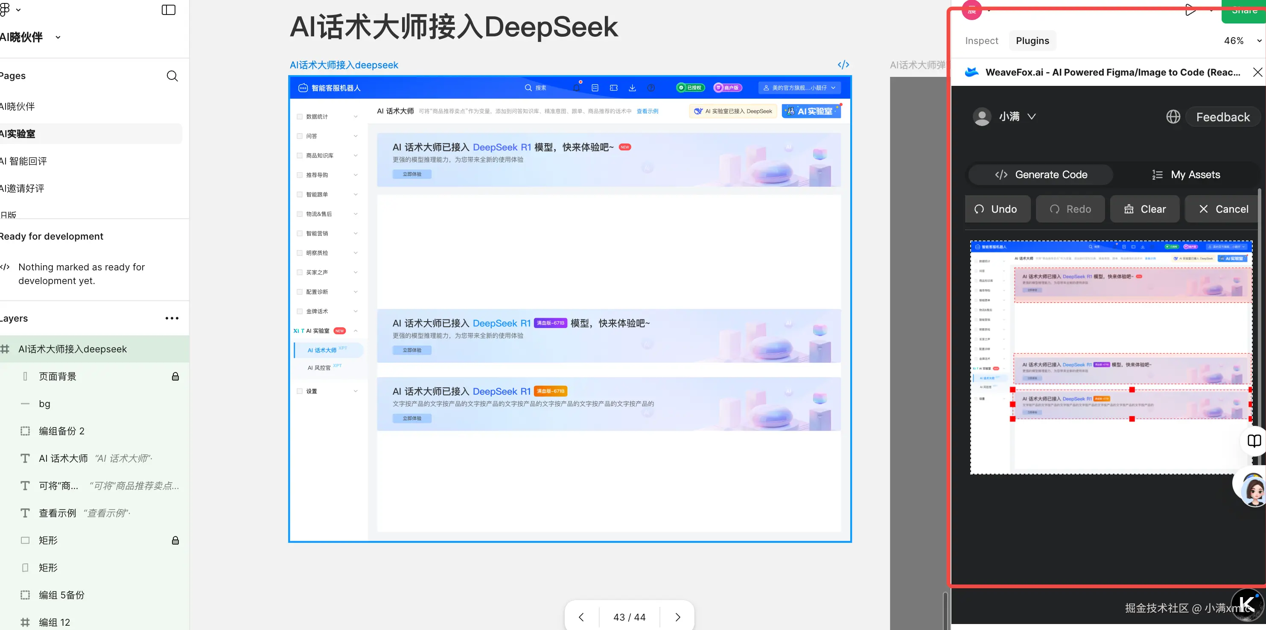The height and width of the screenshot is (630, 1266).
Task: Click the sidebar collapse panel icon
Action: [x=168, y=10]
